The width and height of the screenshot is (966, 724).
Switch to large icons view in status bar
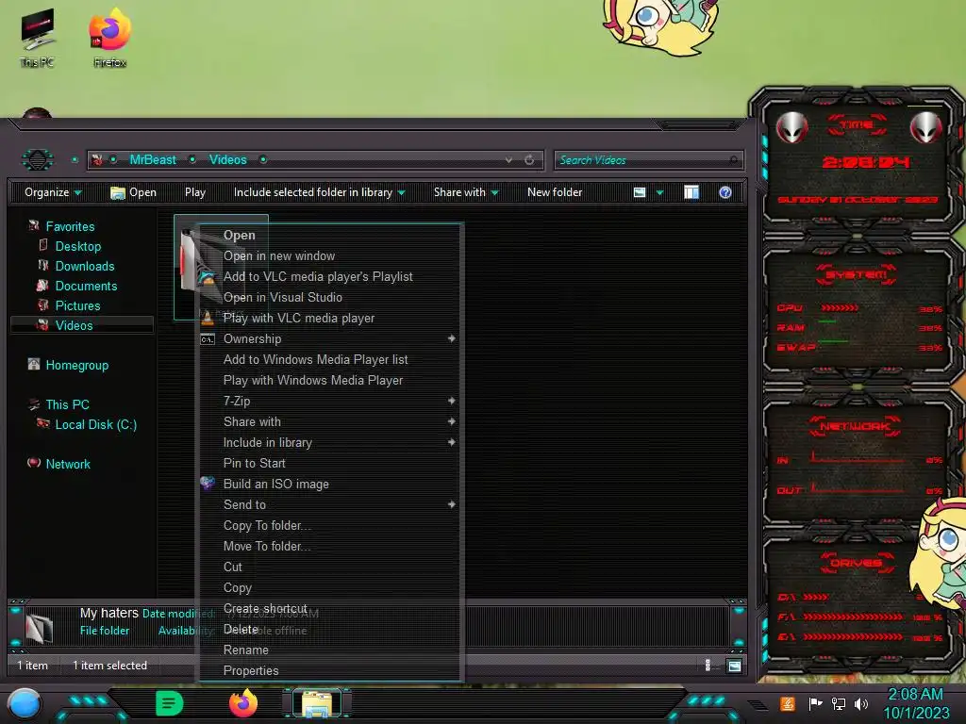[x=734, y=666]
